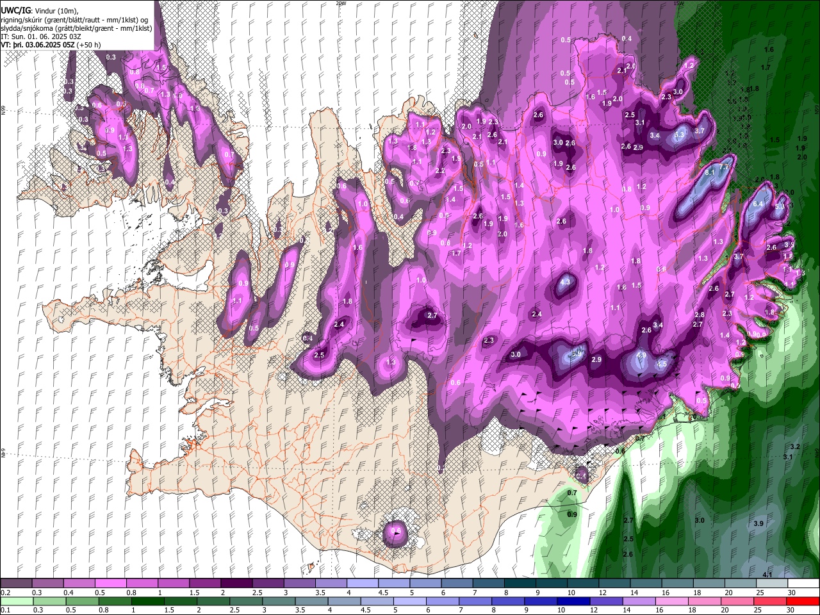Screen dimensions: 820x615
Task: Click bottom-row green swatch between 0.5 and 0.8
Action: click(82, 601)
